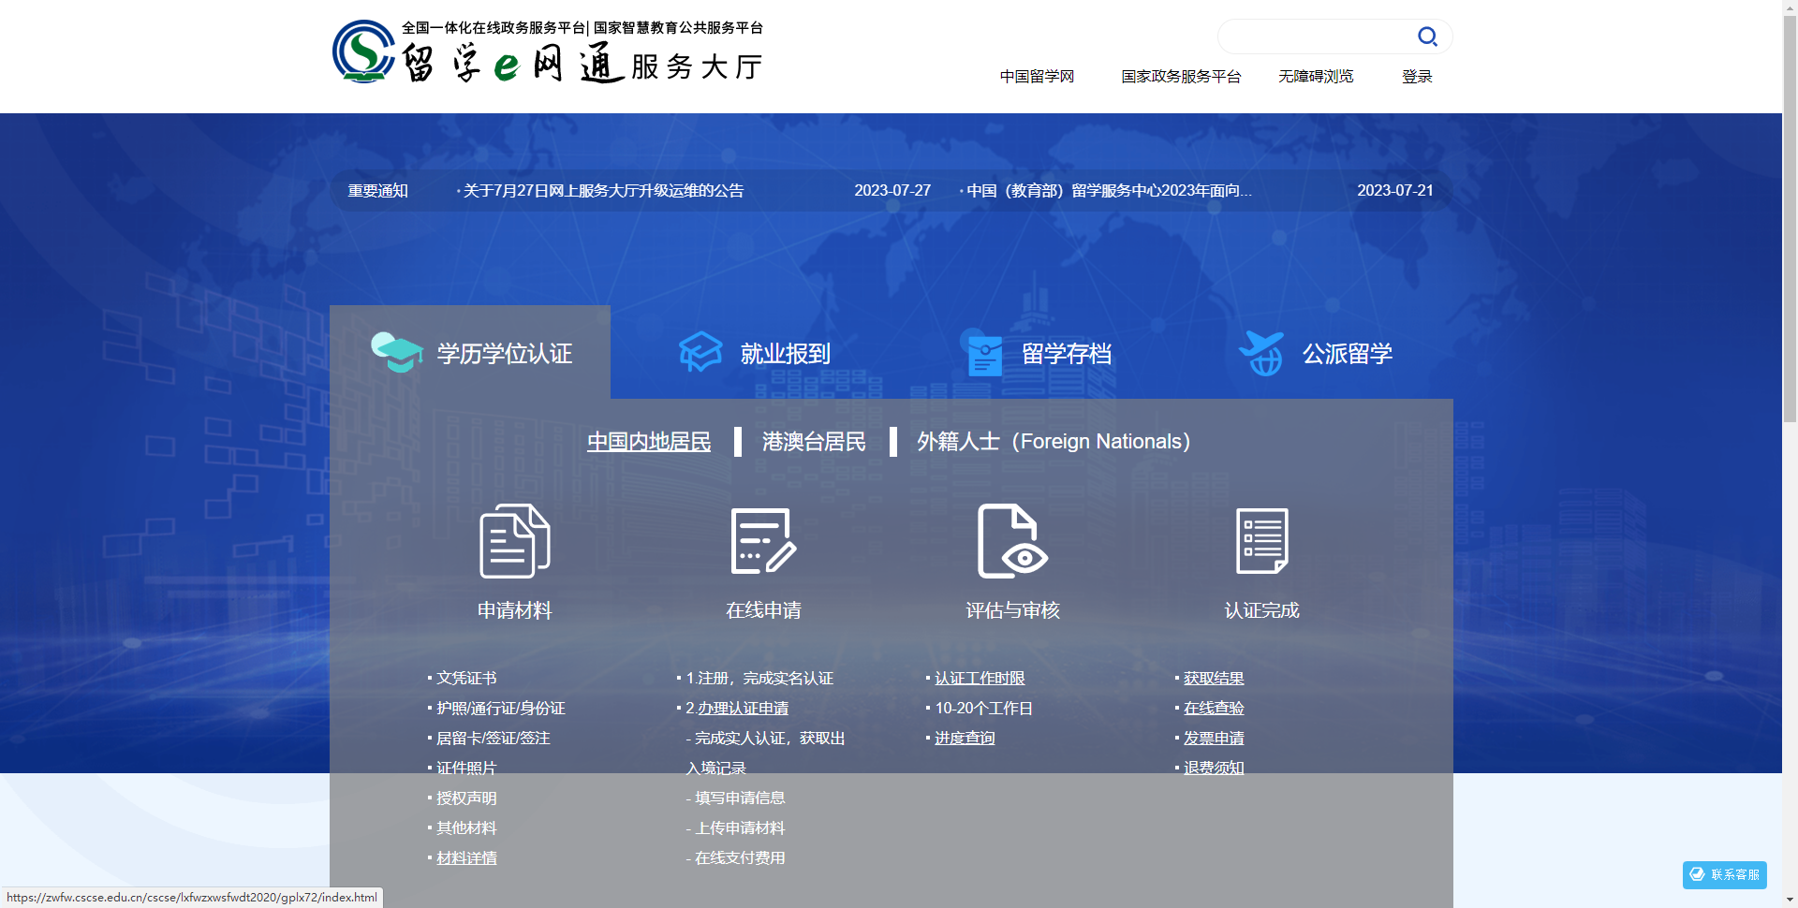
Task: Click the 就业报到 cube graduation icon
Action: point(700,352)
